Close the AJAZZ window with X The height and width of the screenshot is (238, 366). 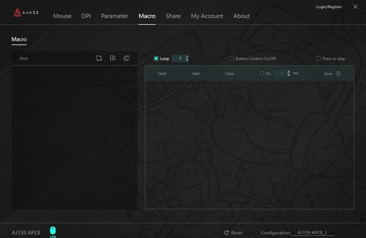click(x=355, y=7)
